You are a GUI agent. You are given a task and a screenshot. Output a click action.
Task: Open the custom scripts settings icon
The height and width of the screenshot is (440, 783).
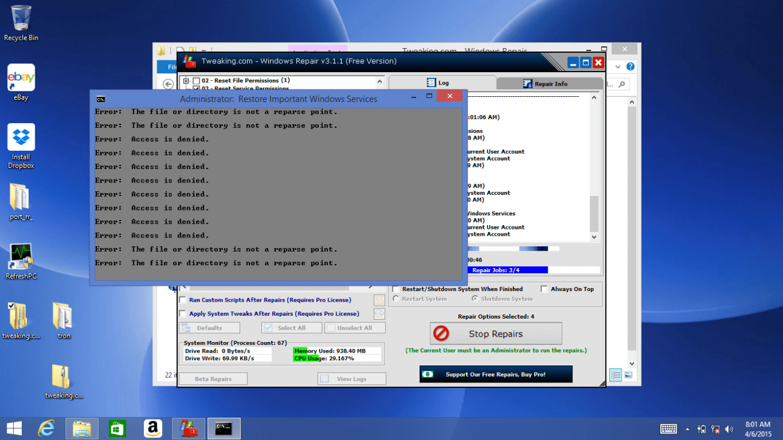coord(379,300)
